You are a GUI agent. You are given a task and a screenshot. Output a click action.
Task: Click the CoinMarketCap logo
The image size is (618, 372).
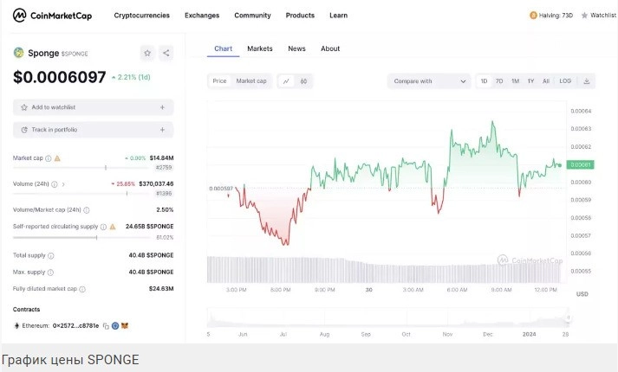click(52, 16)
